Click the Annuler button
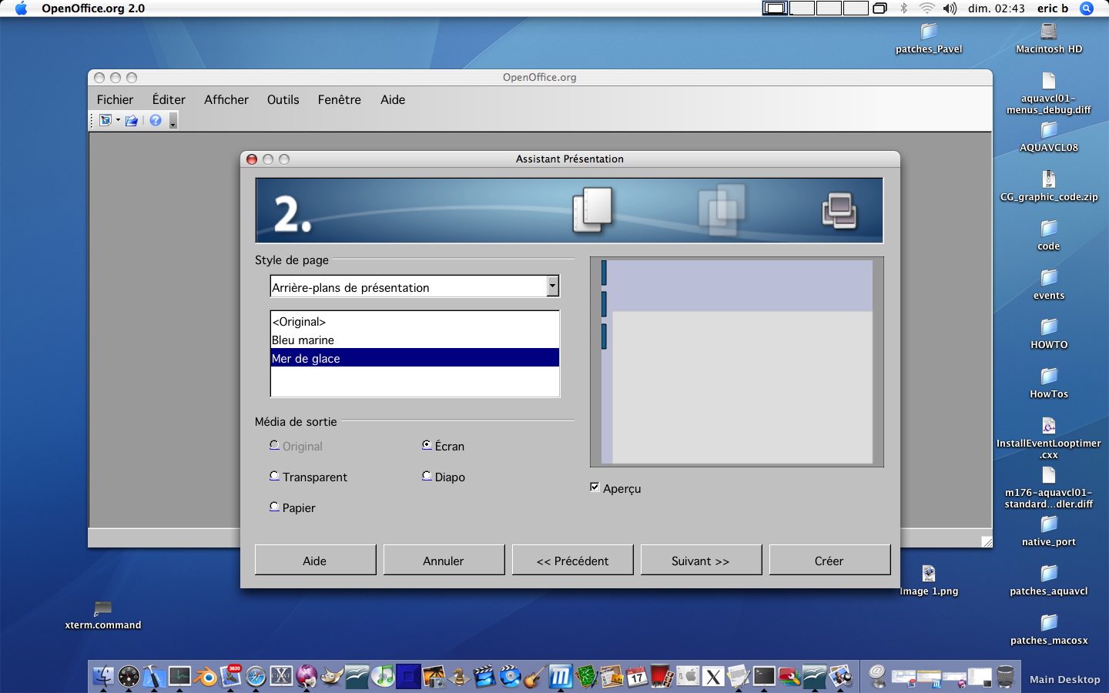 tap(444, 560)
